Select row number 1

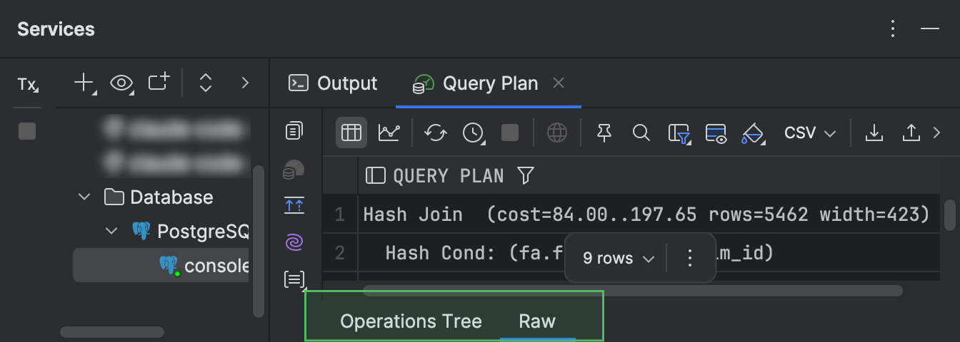pos(340,214)
